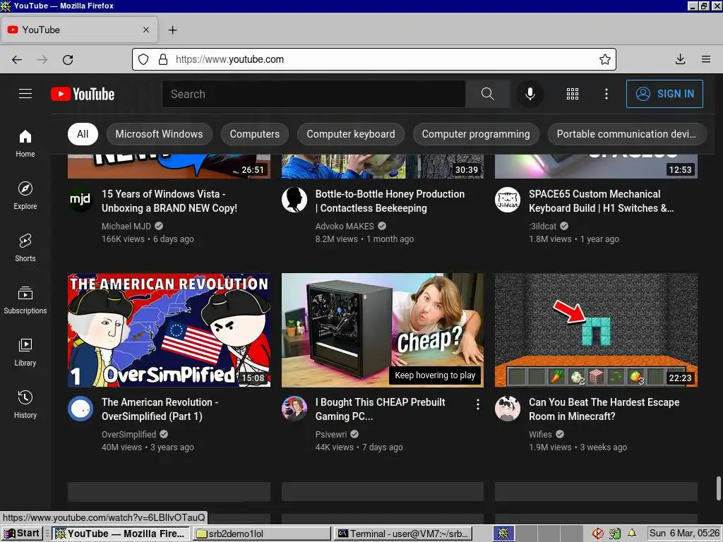This screenshot has width=723, height=542.
Task: Click the YouTube search field
Action: pyautogui.click(x=313, y=94)
